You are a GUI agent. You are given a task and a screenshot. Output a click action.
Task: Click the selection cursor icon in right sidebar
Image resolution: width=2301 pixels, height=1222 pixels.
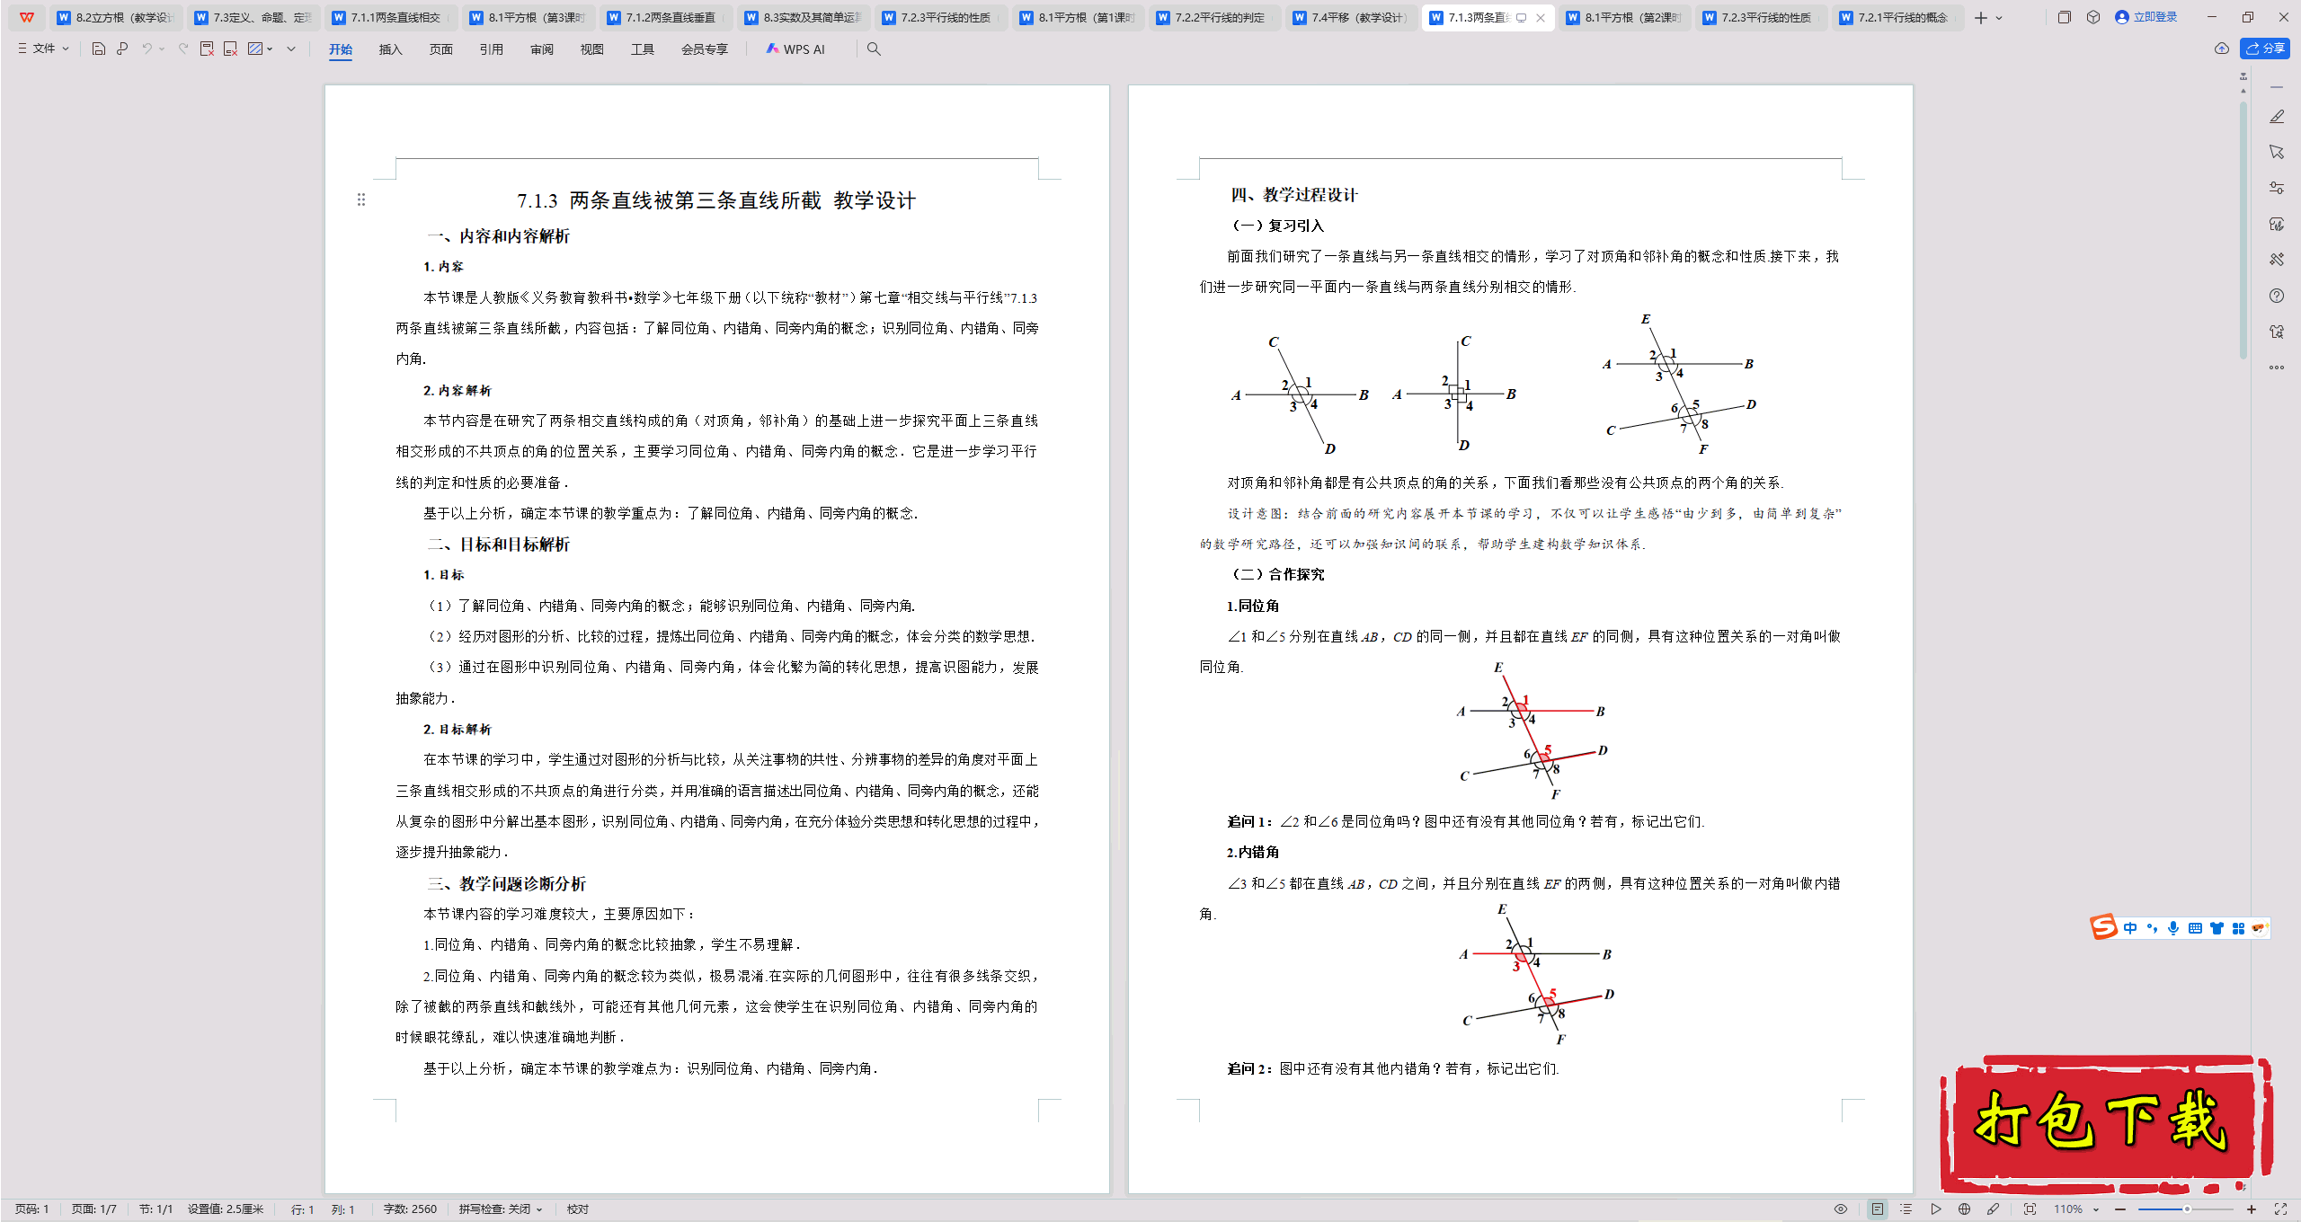(x=2277, y=152)
